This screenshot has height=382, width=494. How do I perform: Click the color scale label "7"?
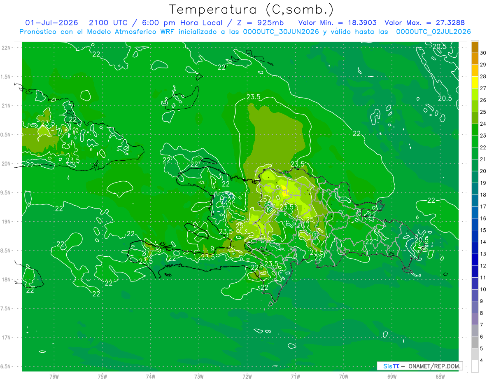point(482,325)
